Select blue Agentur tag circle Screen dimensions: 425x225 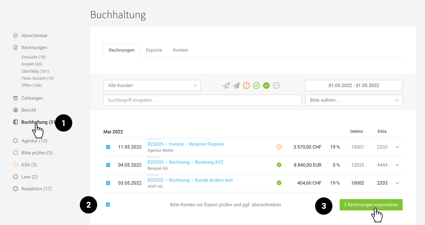pos(15,141)
